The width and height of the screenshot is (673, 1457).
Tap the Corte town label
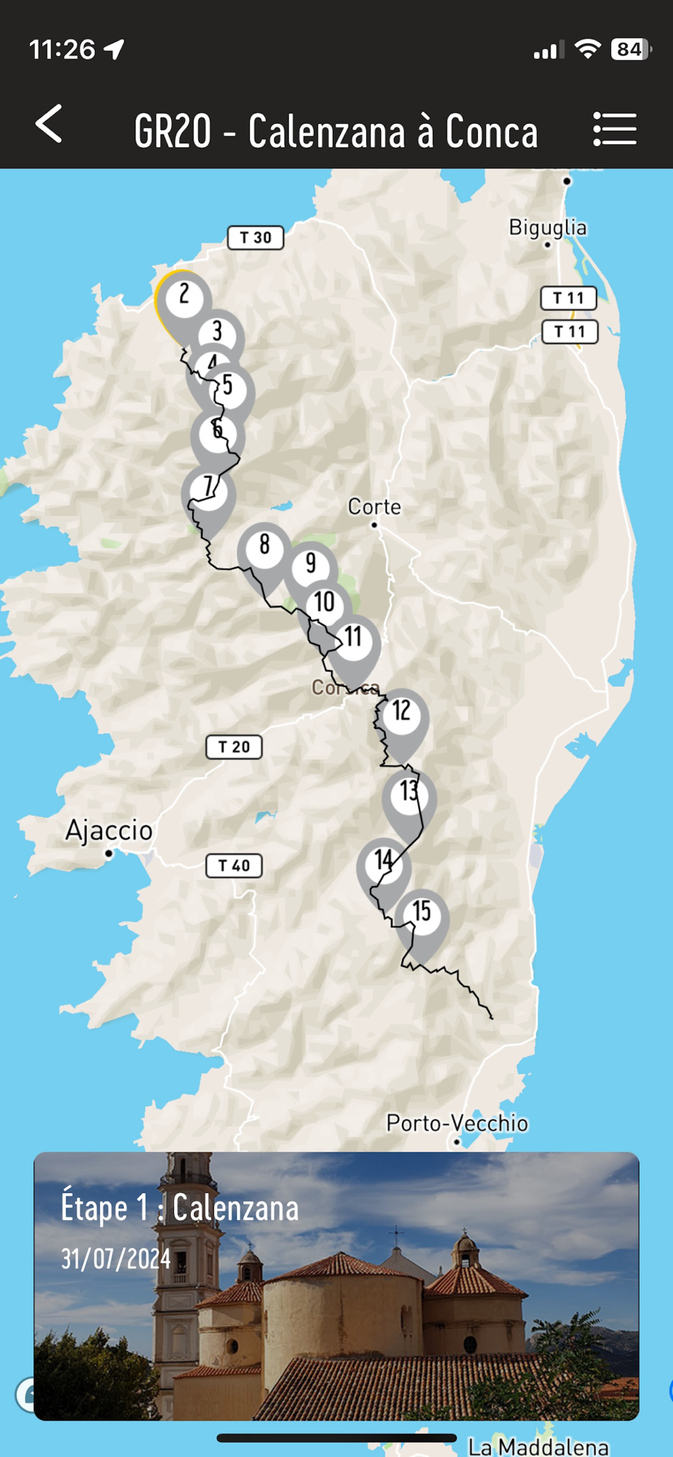pos(374,506)
